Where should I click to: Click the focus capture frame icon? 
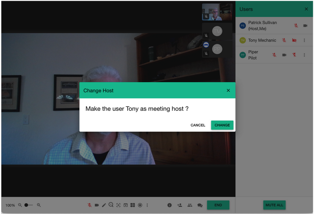click(118, 205)
